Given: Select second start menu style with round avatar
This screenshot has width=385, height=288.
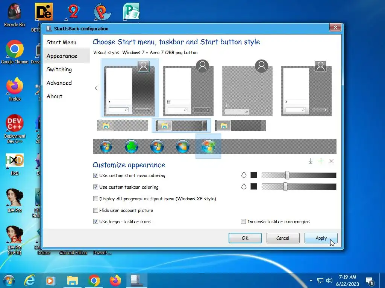Looking at the screenshot, I should coord(188,88).
